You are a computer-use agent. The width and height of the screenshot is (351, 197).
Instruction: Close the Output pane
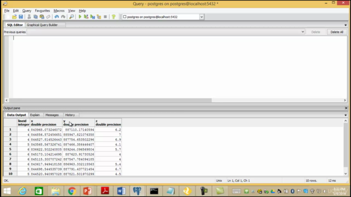coord(346,108)
